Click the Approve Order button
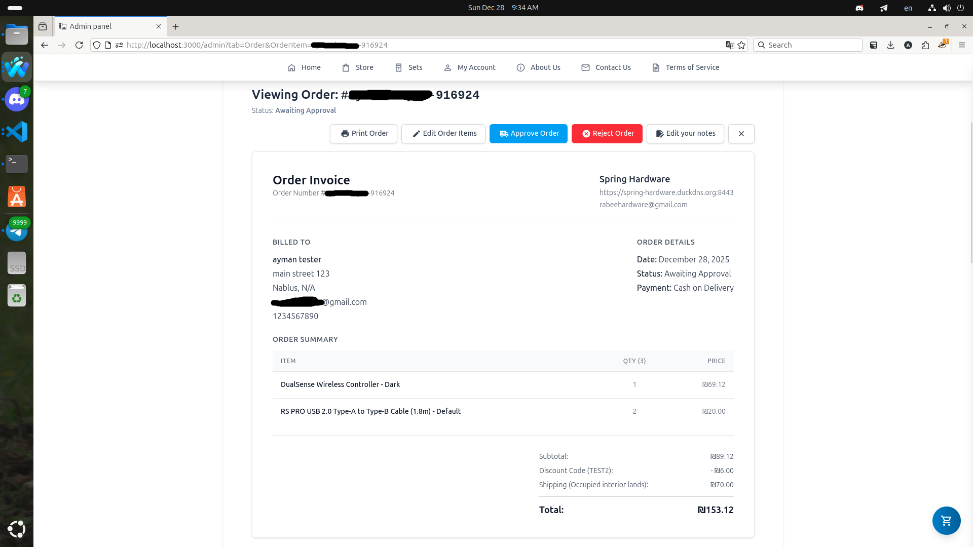The height and width of the screenshot is (547, 973). tap(528, 133)
